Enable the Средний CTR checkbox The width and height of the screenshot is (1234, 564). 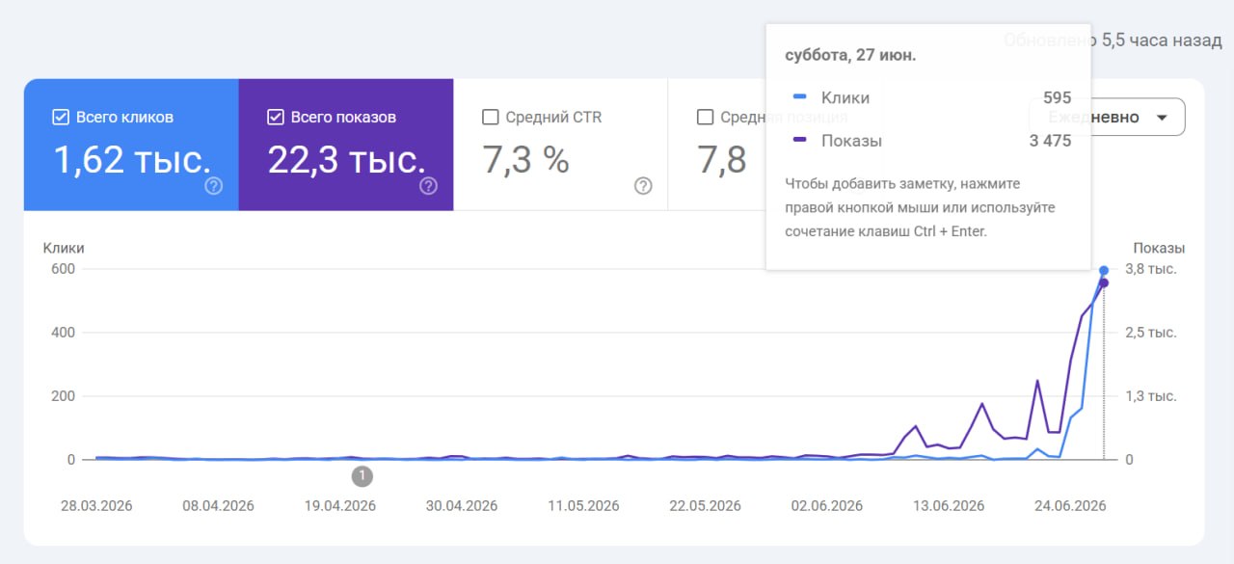pos(490,117)
